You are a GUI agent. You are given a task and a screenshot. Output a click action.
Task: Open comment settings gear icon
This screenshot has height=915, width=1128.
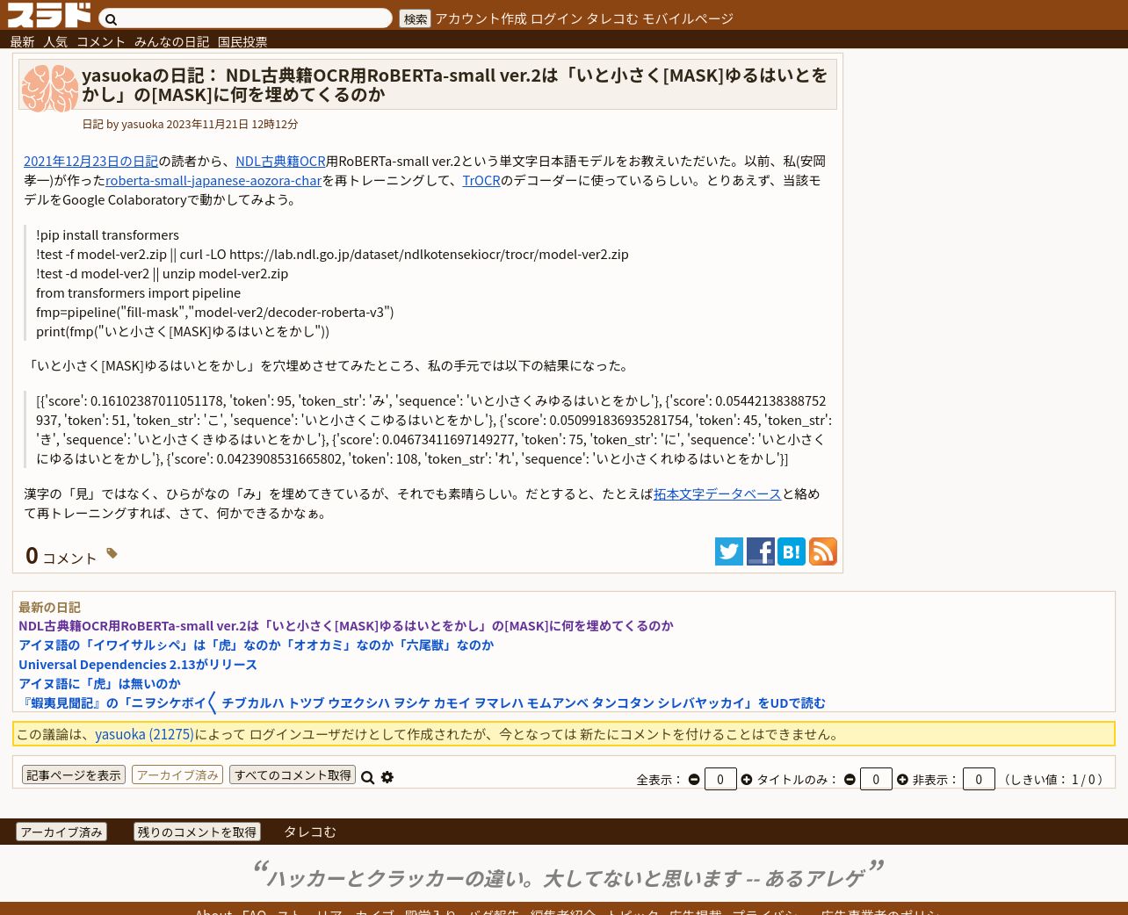click(x=387, y=777)
